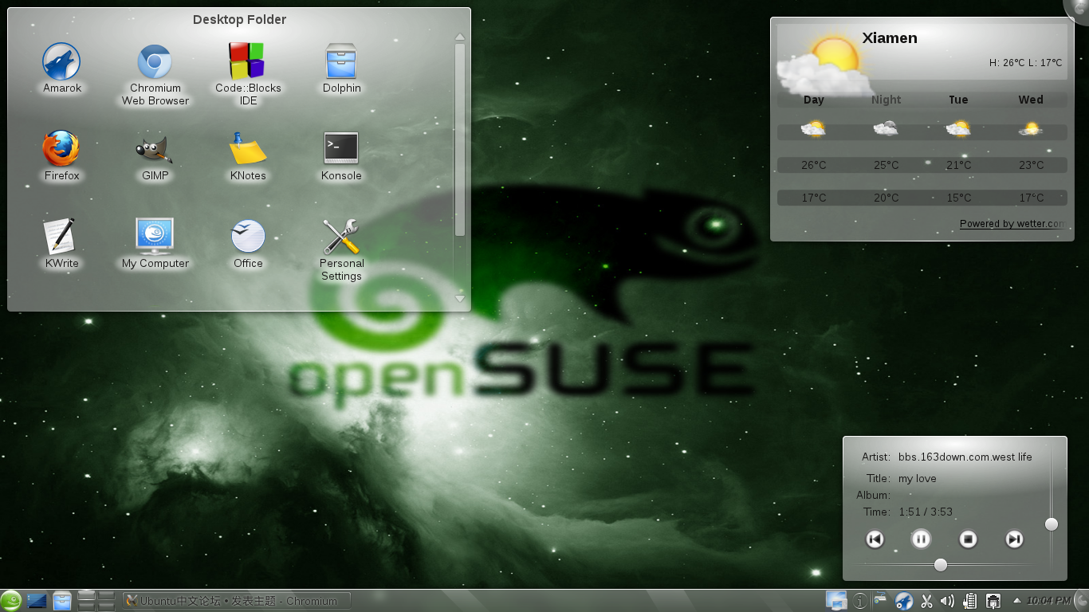The height and width of the screenshot is (612, 1089).
Task: Click the Day forecast weather icon
Action: click(x=813, y=128)
